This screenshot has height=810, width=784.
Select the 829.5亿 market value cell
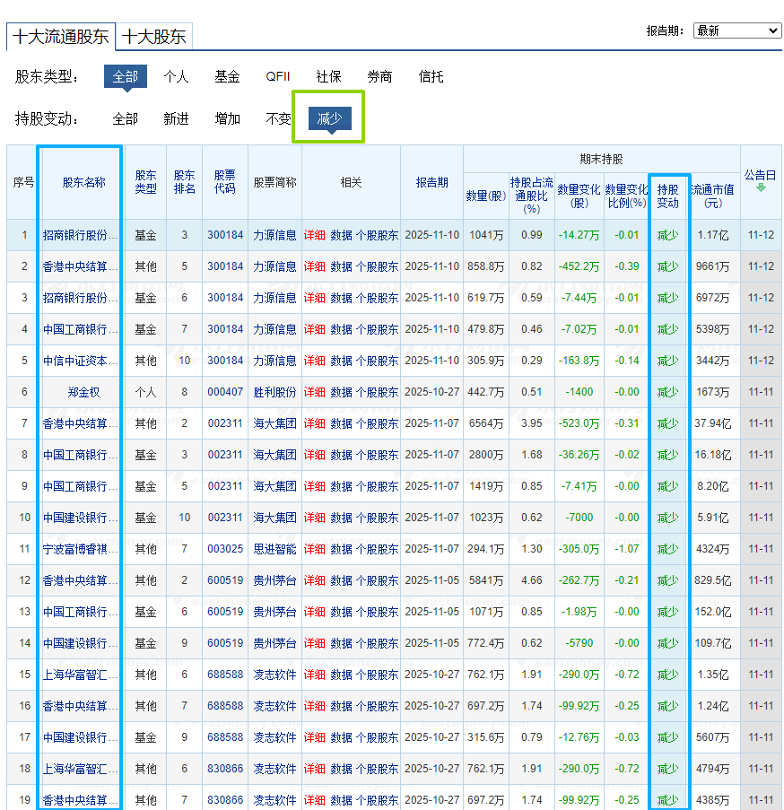coord(713,580)
